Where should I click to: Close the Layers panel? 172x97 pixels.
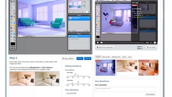89,15
